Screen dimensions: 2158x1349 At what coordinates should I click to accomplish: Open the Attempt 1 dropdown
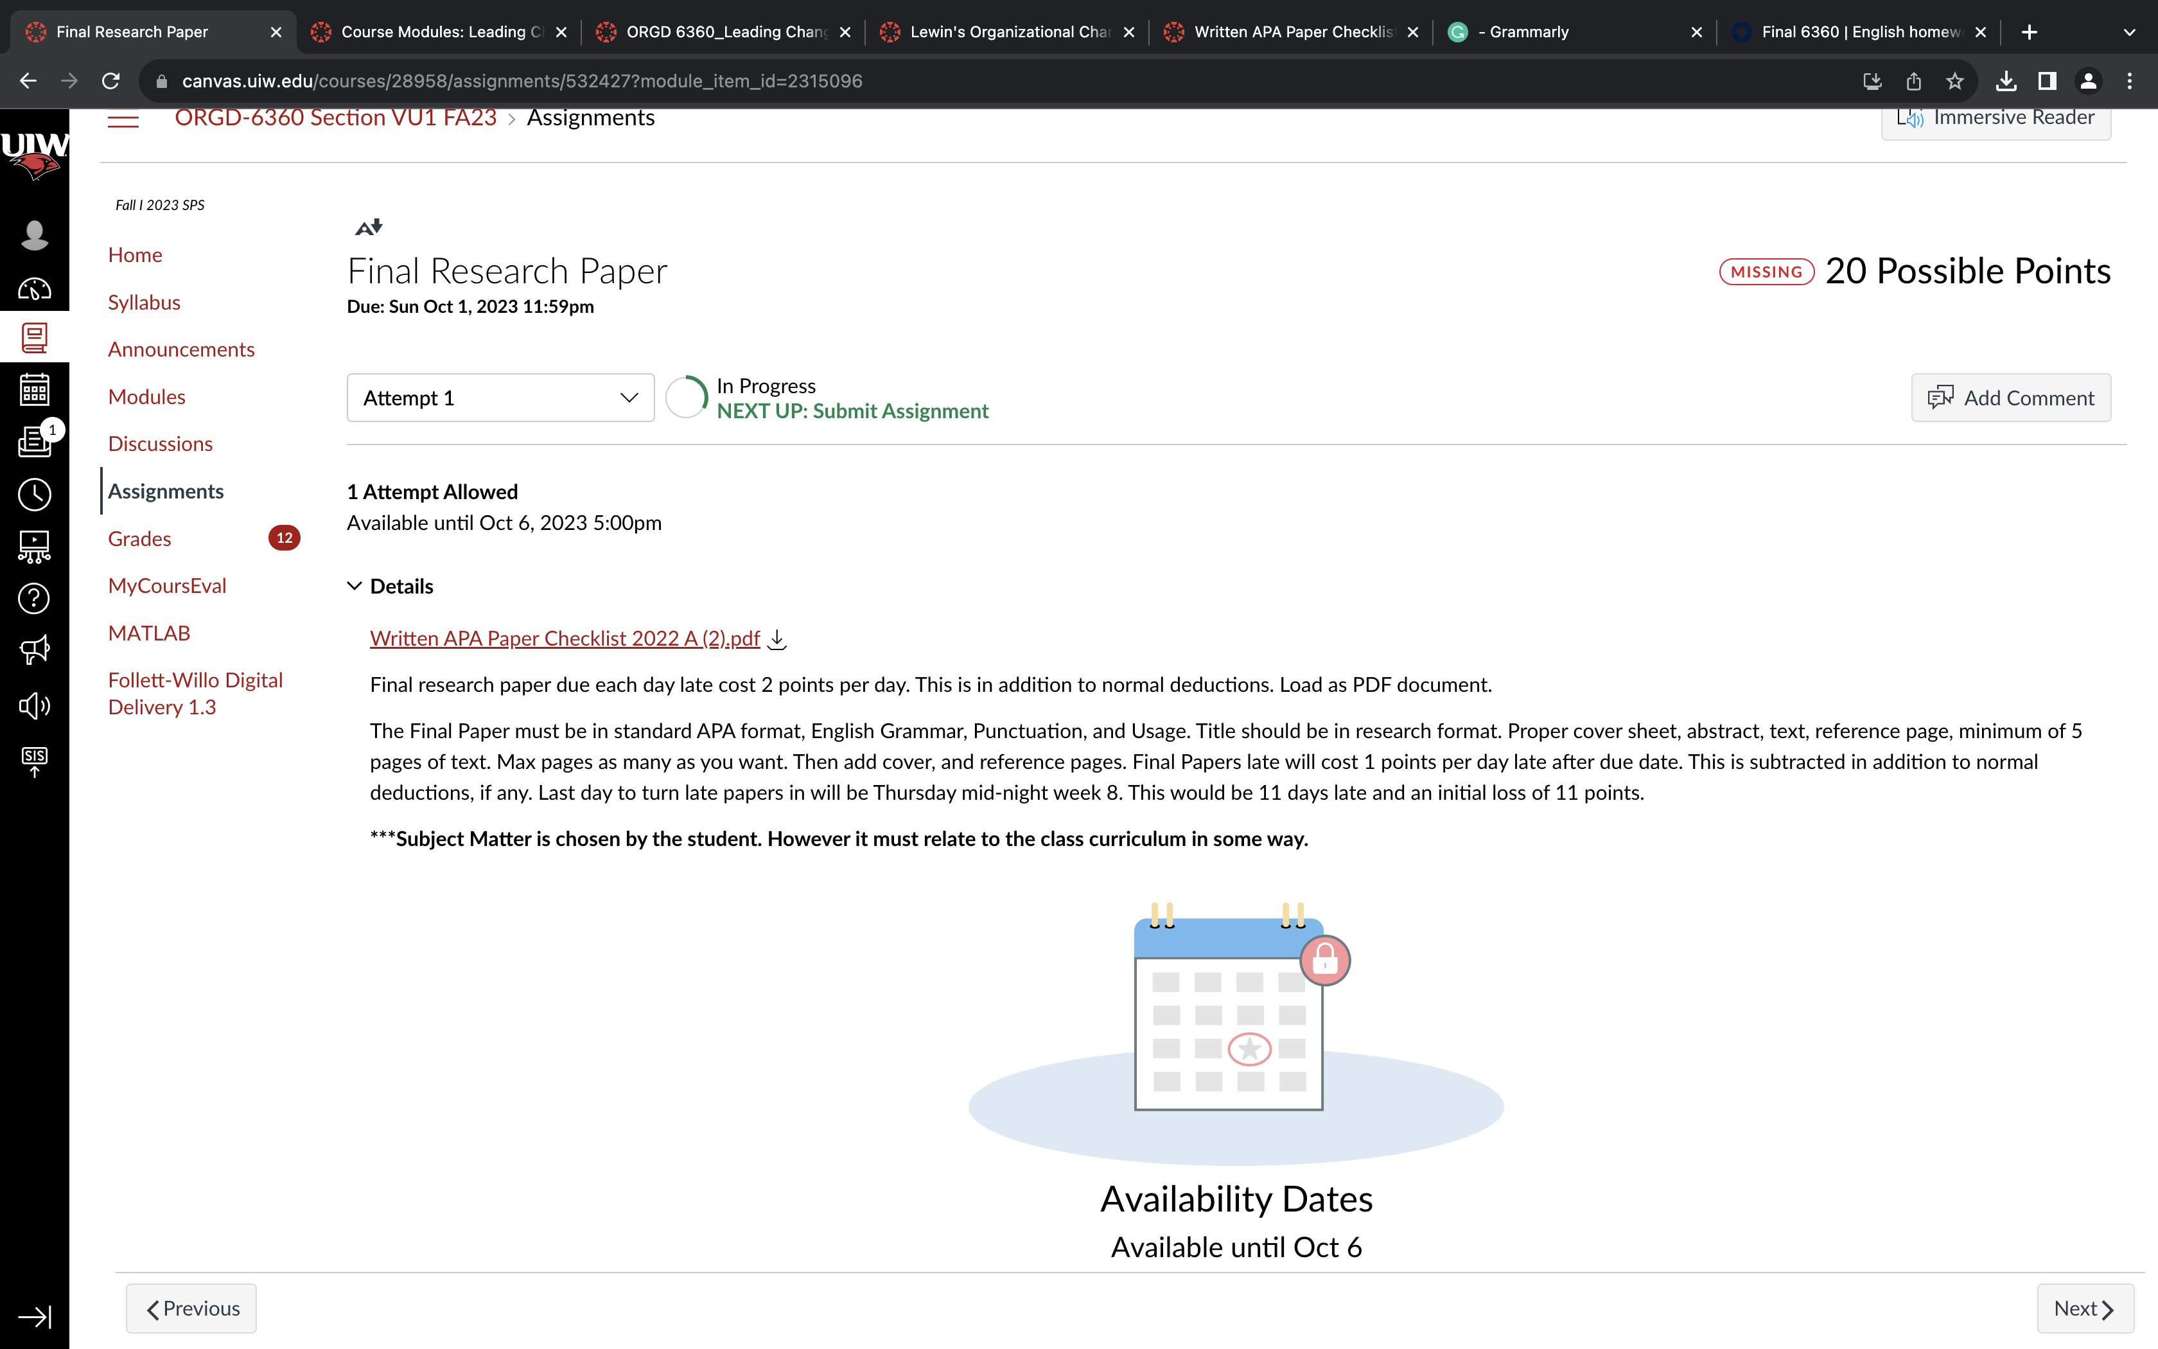point(500,398)
